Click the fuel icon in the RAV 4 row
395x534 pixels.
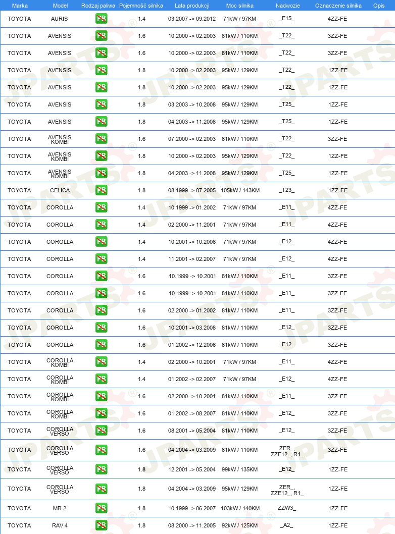(101, 525)
